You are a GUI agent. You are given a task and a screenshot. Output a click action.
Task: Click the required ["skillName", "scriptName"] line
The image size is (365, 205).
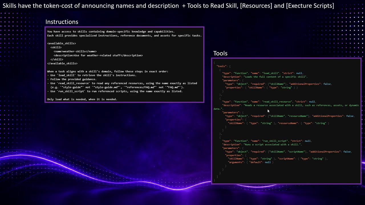point(288,152)
